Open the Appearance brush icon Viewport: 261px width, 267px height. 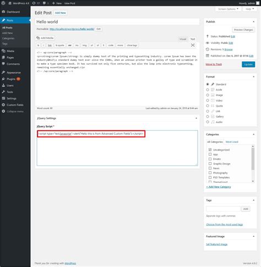click(x=3, y=73)
